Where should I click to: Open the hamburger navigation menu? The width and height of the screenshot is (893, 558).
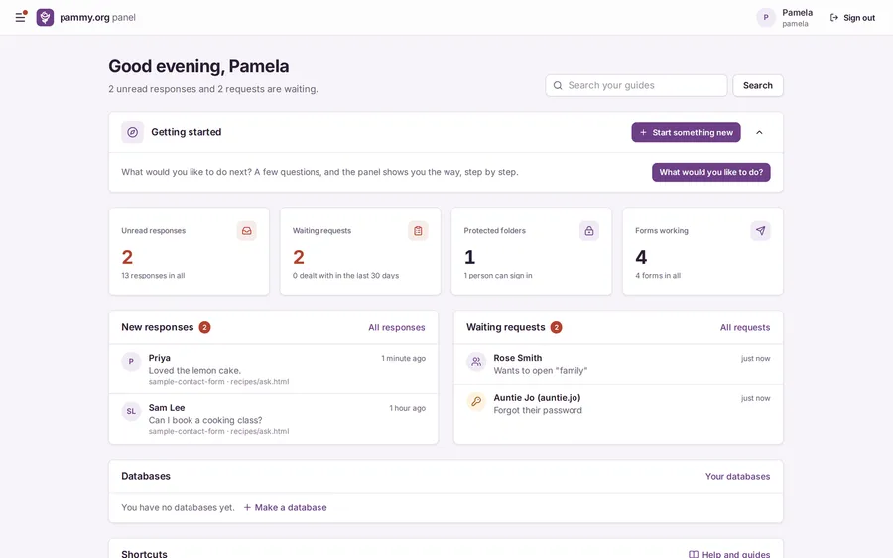(x=20, y=17)
